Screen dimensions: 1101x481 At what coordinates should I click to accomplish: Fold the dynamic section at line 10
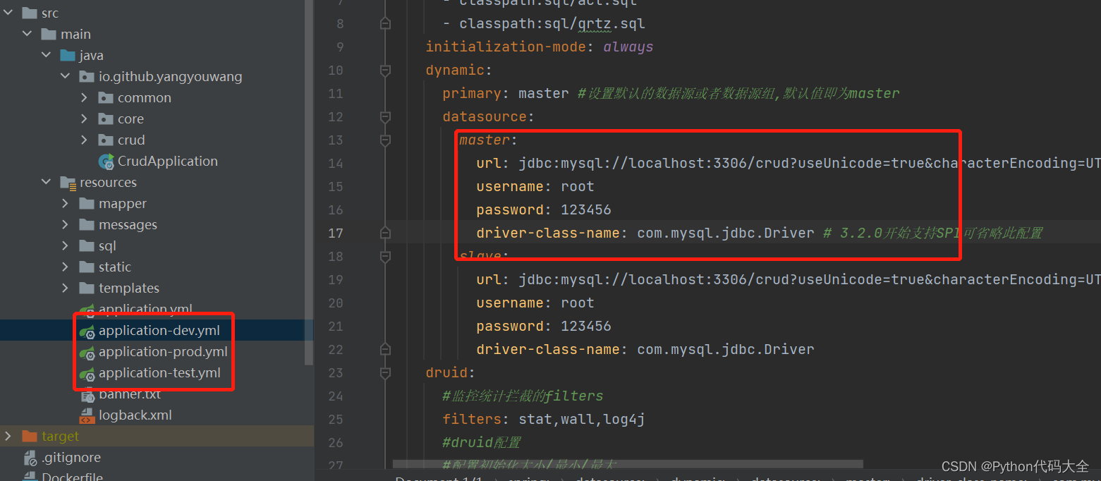click(385, 70)
